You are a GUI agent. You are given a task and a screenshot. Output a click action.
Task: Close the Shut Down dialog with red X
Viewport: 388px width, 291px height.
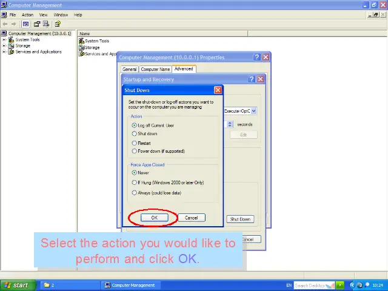pos(218,90)
